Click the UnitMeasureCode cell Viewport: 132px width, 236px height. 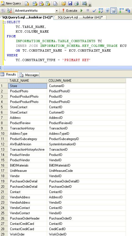[86, 171]
